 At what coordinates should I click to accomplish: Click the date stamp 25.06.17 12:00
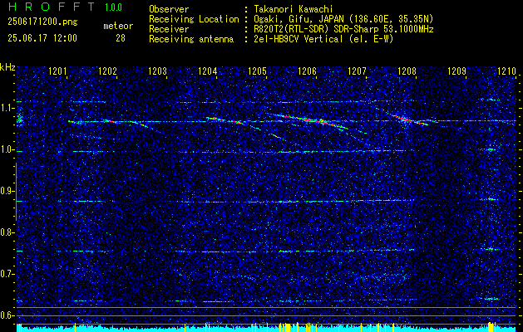click(42, 38)
